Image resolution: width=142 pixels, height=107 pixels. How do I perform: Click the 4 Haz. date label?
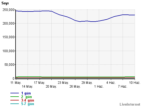click(x=111, y=83)
